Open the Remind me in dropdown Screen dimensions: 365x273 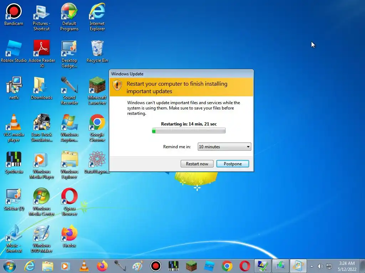(225, 147)
